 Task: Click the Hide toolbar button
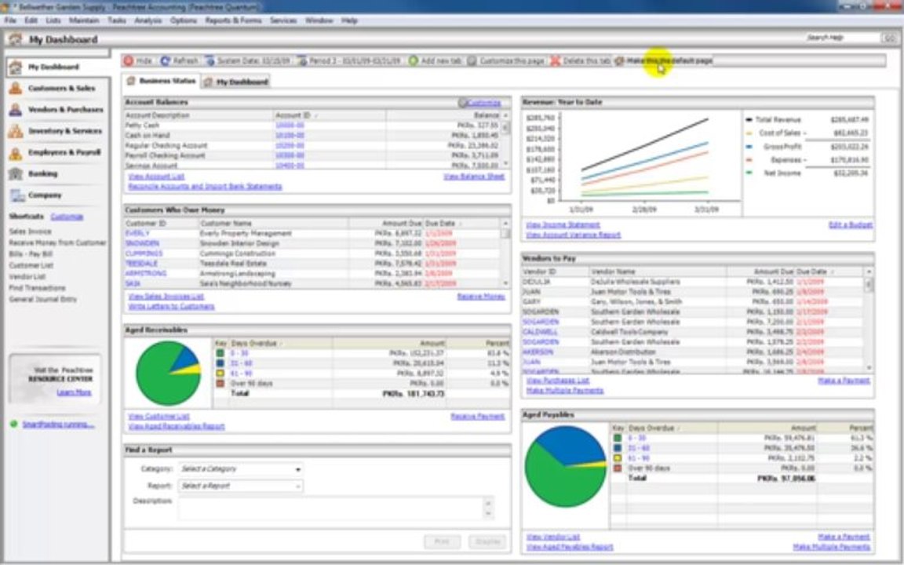coord(138,60)
